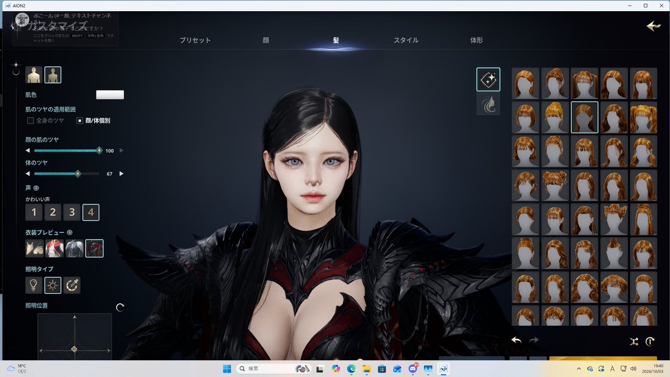Preview the red and white outfit
The width and height of the screenshot is (670, 377).
[54, 249]
